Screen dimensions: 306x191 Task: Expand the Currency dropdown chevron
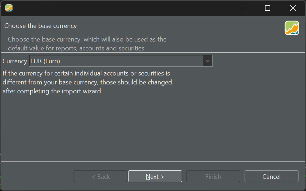pyautogui.click(x=208, y=61)
